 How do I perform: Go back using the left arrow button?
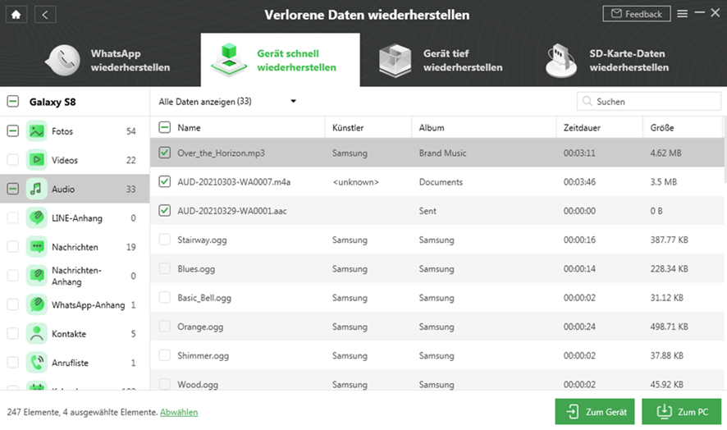pyautogui.click(x=45, y=14)
